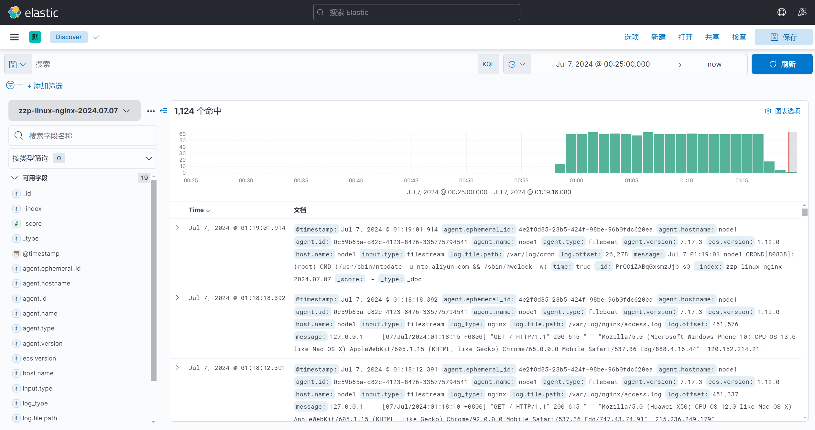Open the newsfeed celebration icon
This screenshot has width=815, height=430.
[802, 12]
